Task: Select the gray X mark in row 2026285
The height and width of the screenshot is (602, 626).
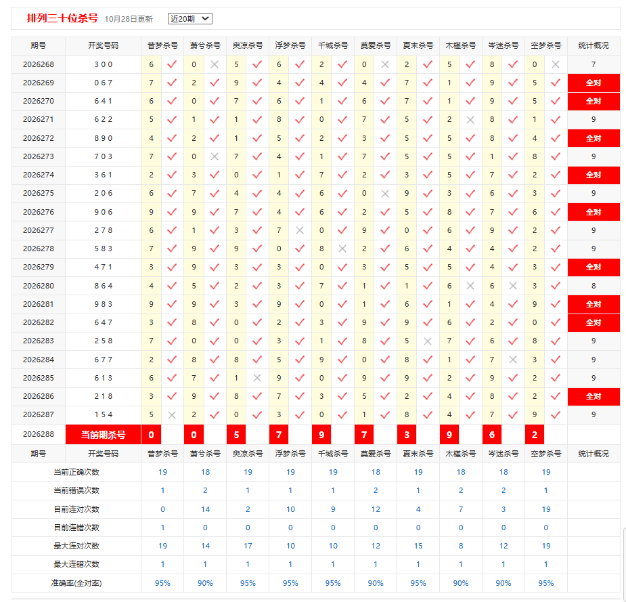Action: 257,378
